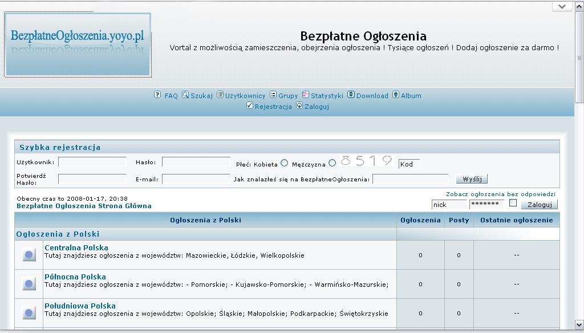Open the Centralna Polska forum
The height and width of the screenshot is (333, 584).
(x=76, y=247)
